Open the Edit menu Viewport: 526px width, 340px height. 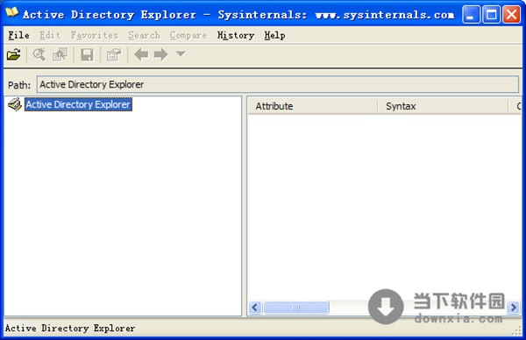tap(50, 35)
